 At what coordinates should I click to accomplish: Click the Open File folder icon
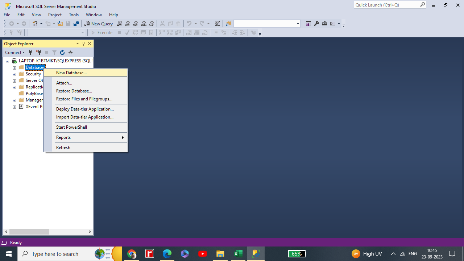[60, 24]
